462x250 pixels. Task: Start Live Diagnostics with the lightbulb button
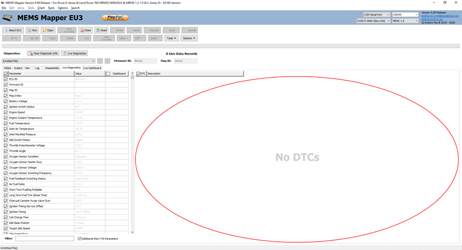pyautogui.click(x=74, y=53)
